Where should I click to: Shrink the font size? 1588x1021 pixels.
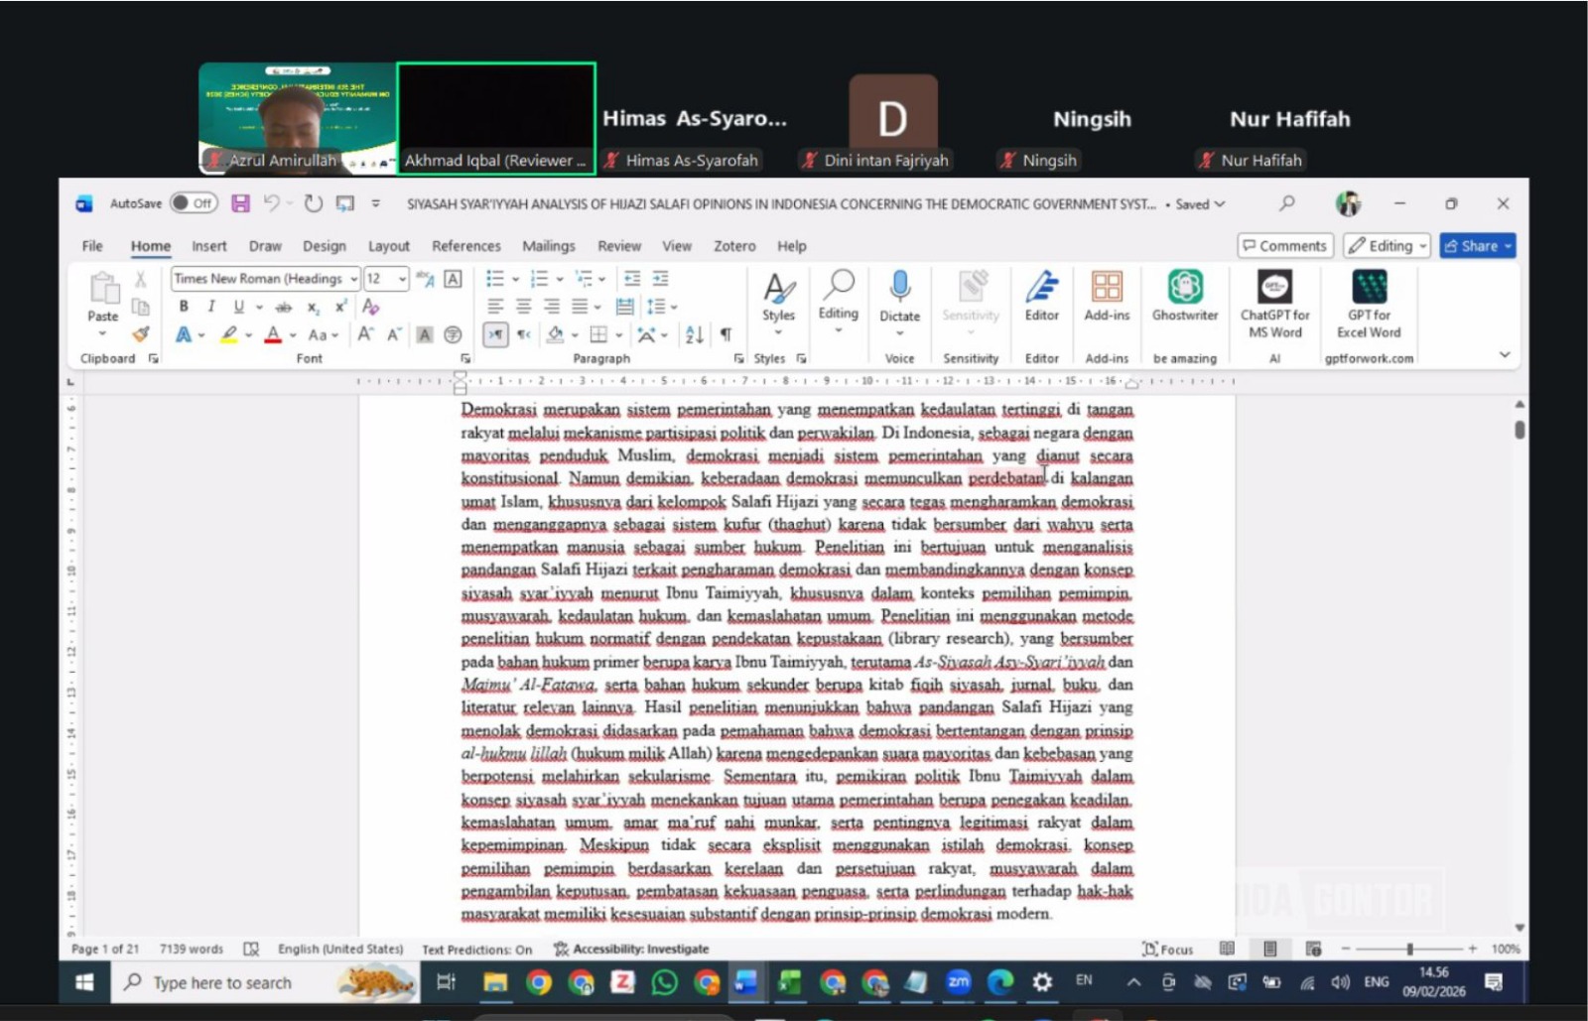coord(394,334)
